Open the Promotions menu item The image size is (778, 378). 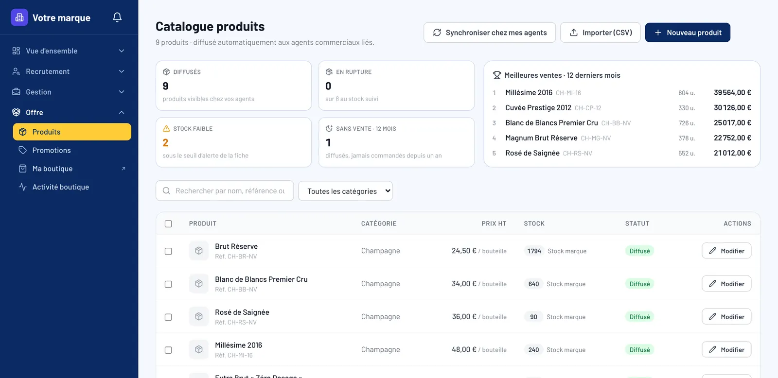[72, 150]
